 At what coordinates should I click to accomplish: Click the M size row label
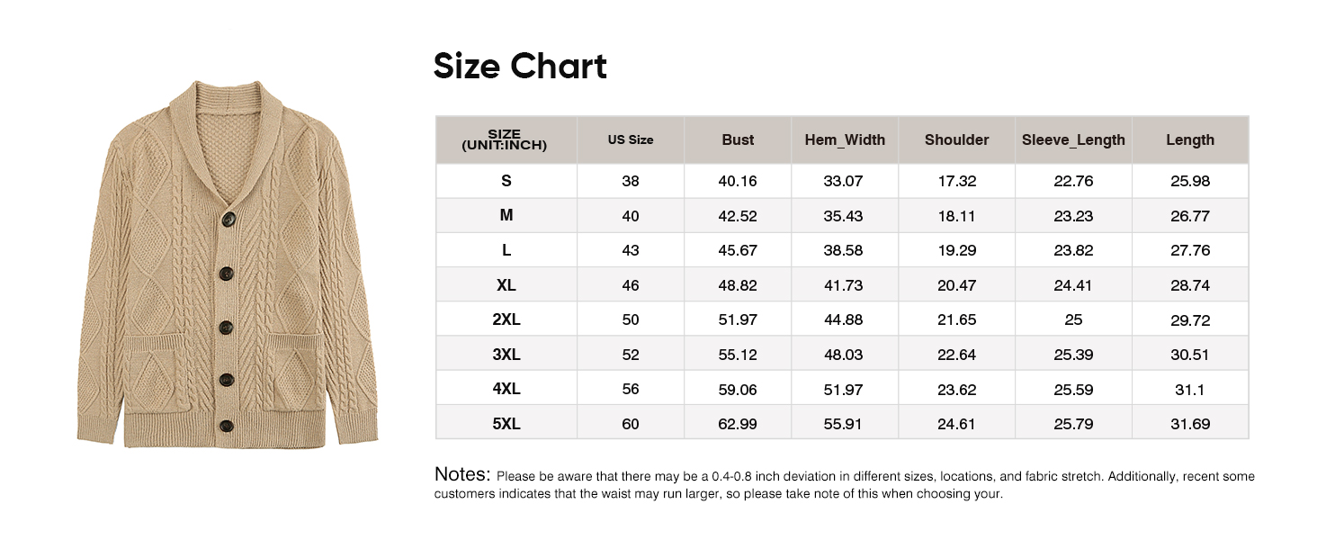pyautogui.click(x=506, y=216)
